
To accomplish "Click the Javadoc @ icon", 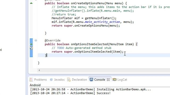I will (51, 80).
